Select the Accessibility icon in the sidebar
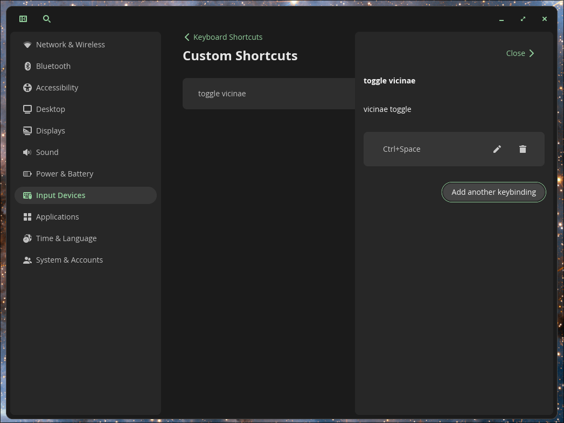The width and height of the screenshot is (564, 423). click(x=27, y=88)
